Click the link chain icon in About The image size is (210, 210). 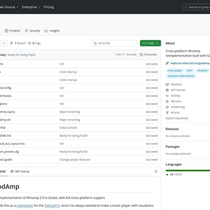pyautogui.click(x=167, y=63)
